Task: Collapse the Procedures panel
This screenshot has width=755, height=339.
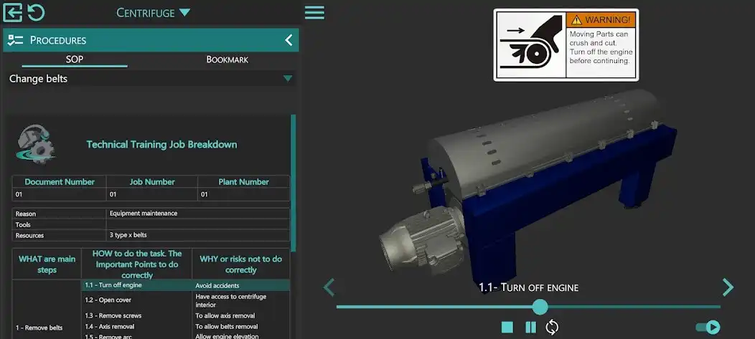Action: 289,40
